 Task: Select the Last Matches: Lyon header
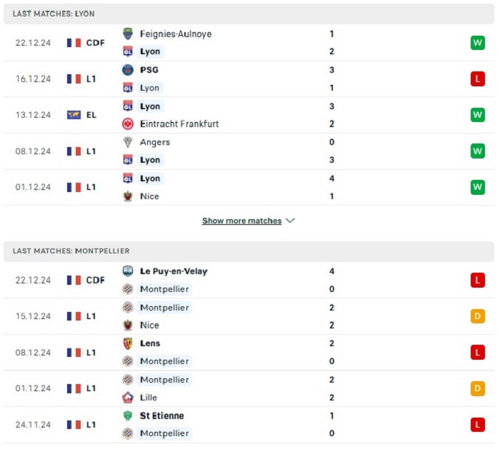click(54, 14)
